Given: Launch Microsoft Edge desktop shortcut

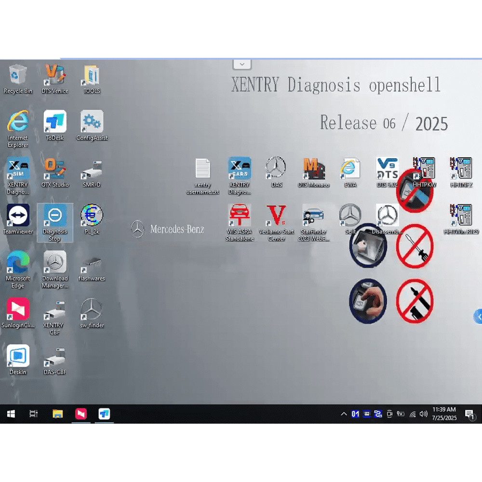Looking at the screenshot, I should pos(18,269).
